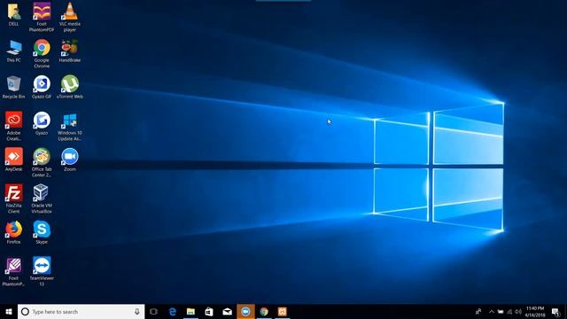Screen dimensions: 567x319
Task: Switch to Chrome in the taskbar
Action: coord(264,312)
